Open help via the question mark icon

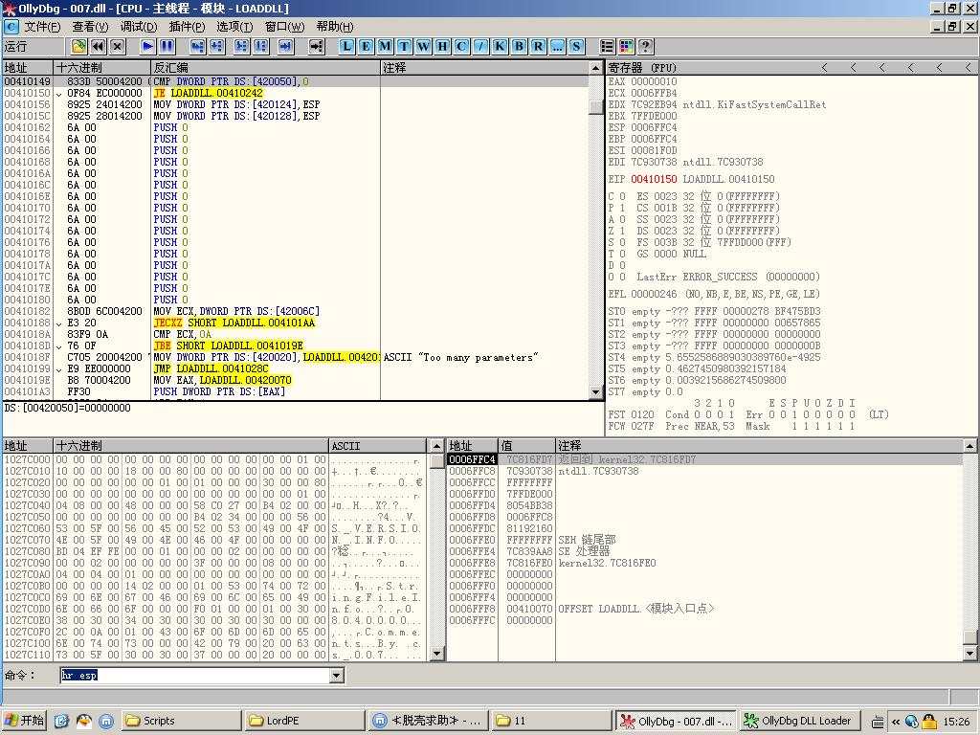point(646,47)
